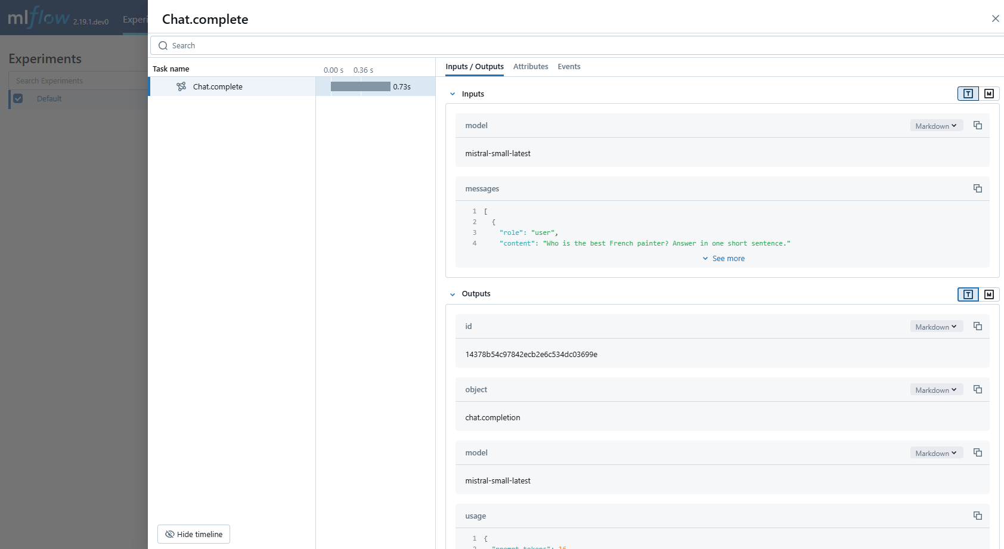Image resolution: width=1004 pixels, height=549 pixels.
Task: Copy the output model value
Action: [977, 452]
